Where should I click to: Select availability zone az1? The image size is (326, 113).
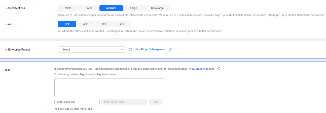[x=67, y=24]
